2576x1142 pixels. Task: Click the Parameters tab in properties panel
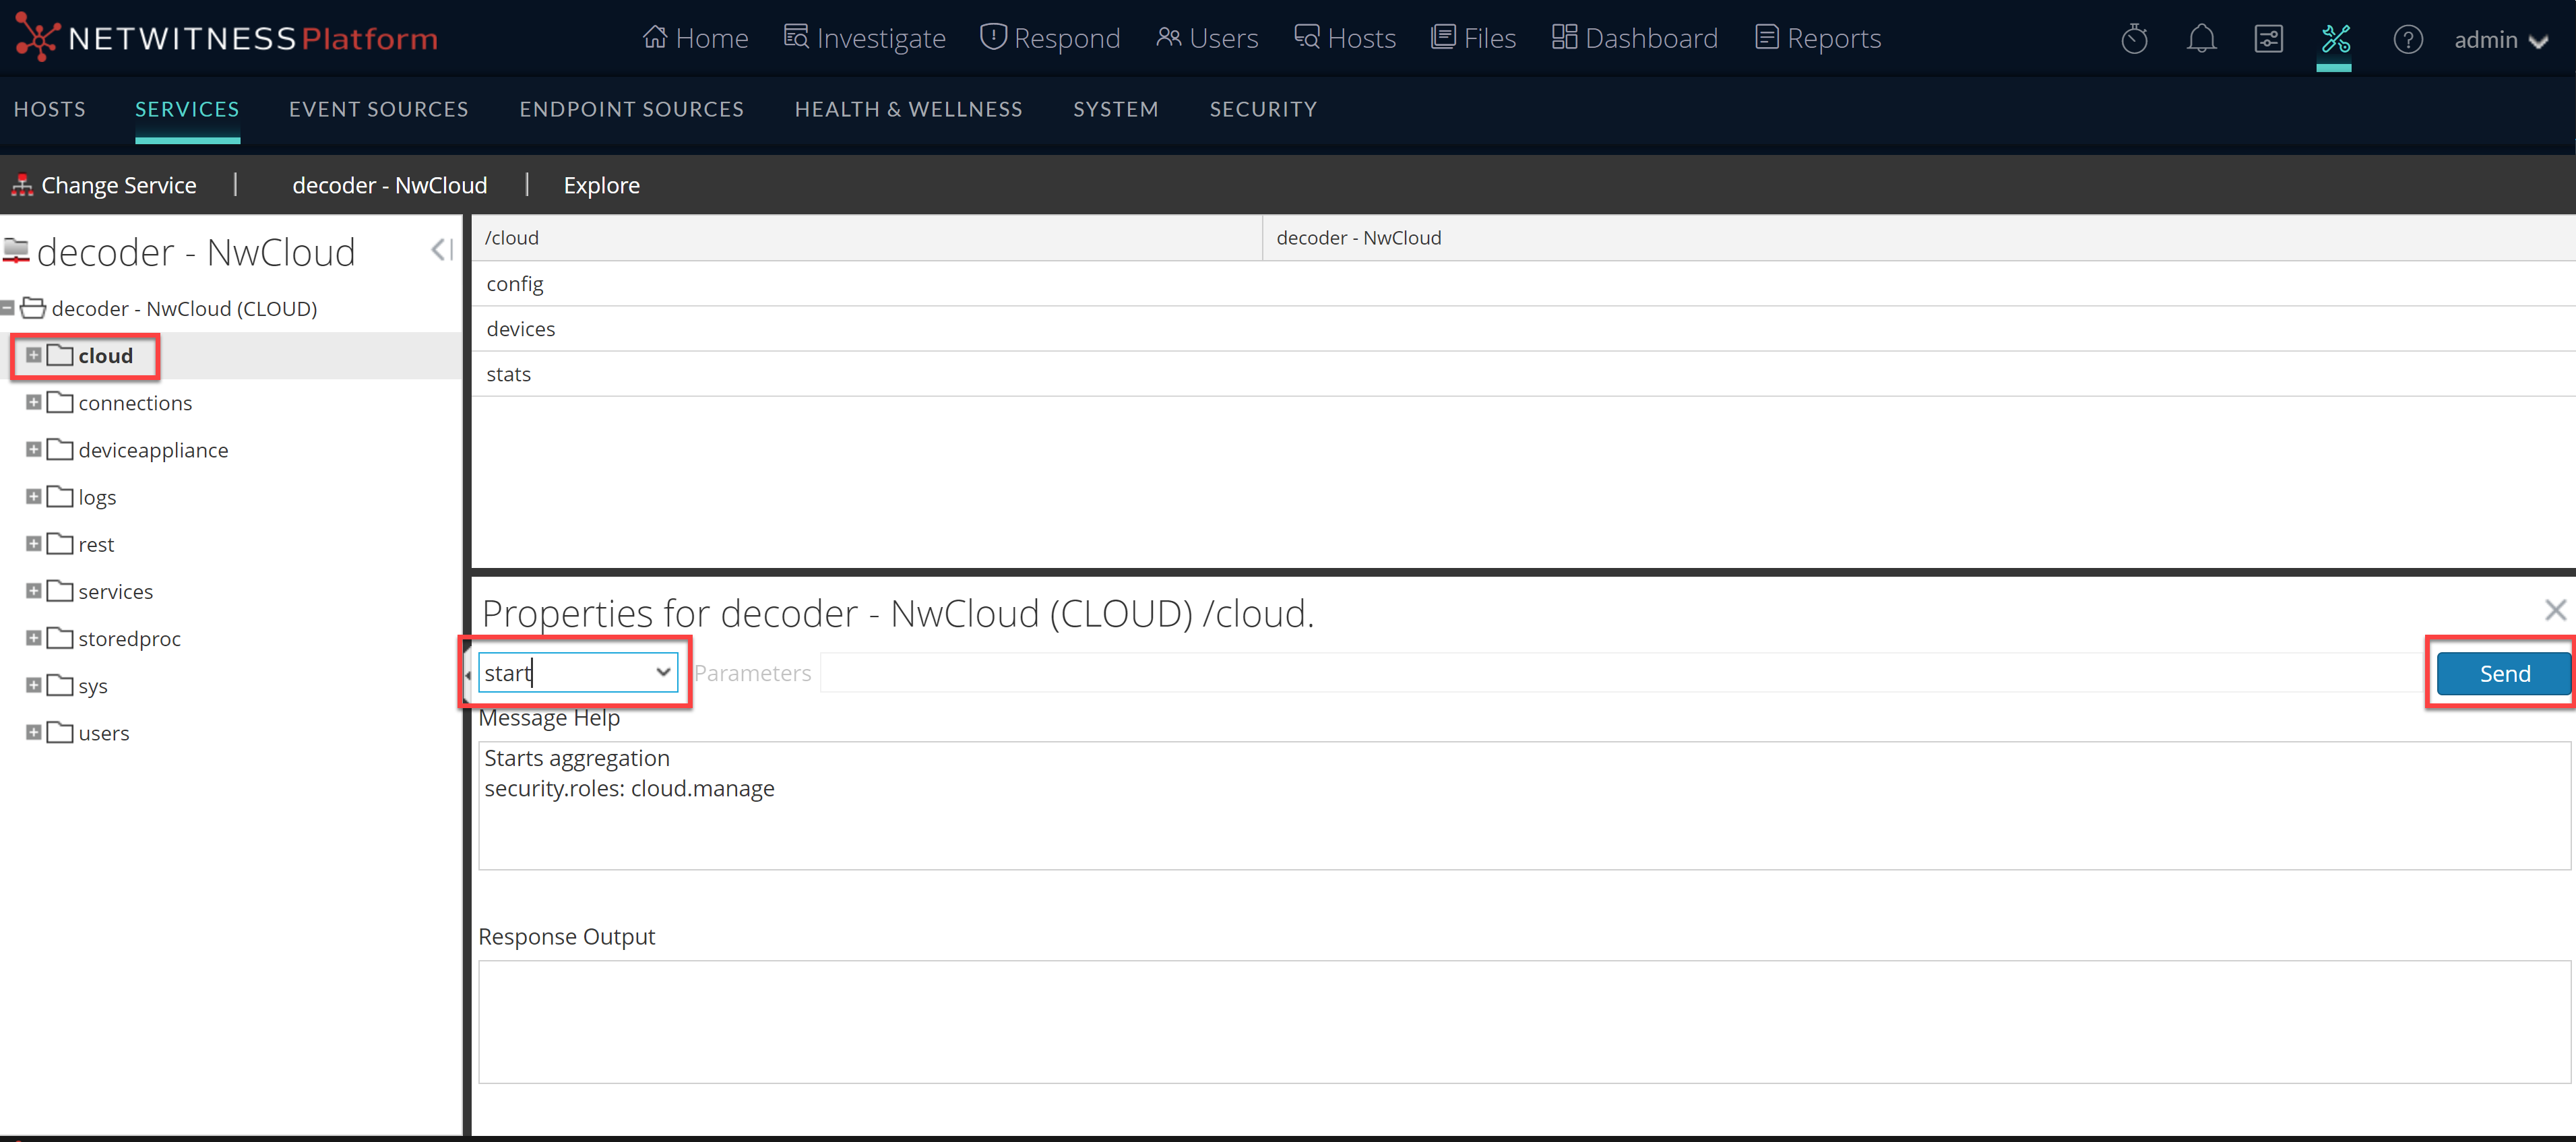(751, 672)
